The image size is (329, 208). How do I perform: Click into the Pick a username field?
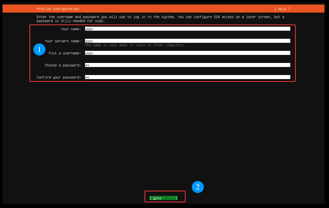point(187,53)
